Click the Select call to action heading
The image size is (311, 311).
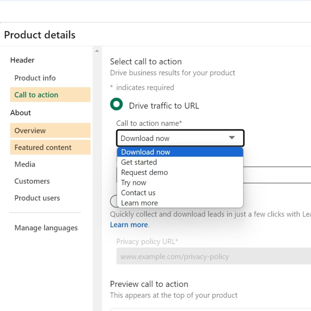(146, 62)
